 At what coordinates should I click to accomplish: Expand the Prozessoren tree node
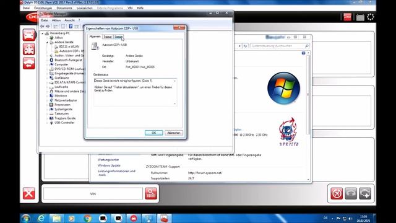[x=47, y=105]
